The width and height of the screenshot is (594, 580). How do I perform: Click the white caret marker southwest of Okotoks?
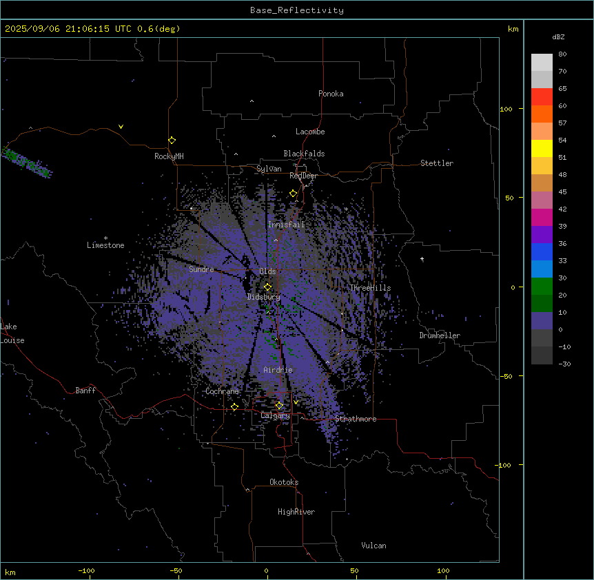pyautogui.click(x=248, y=490)
